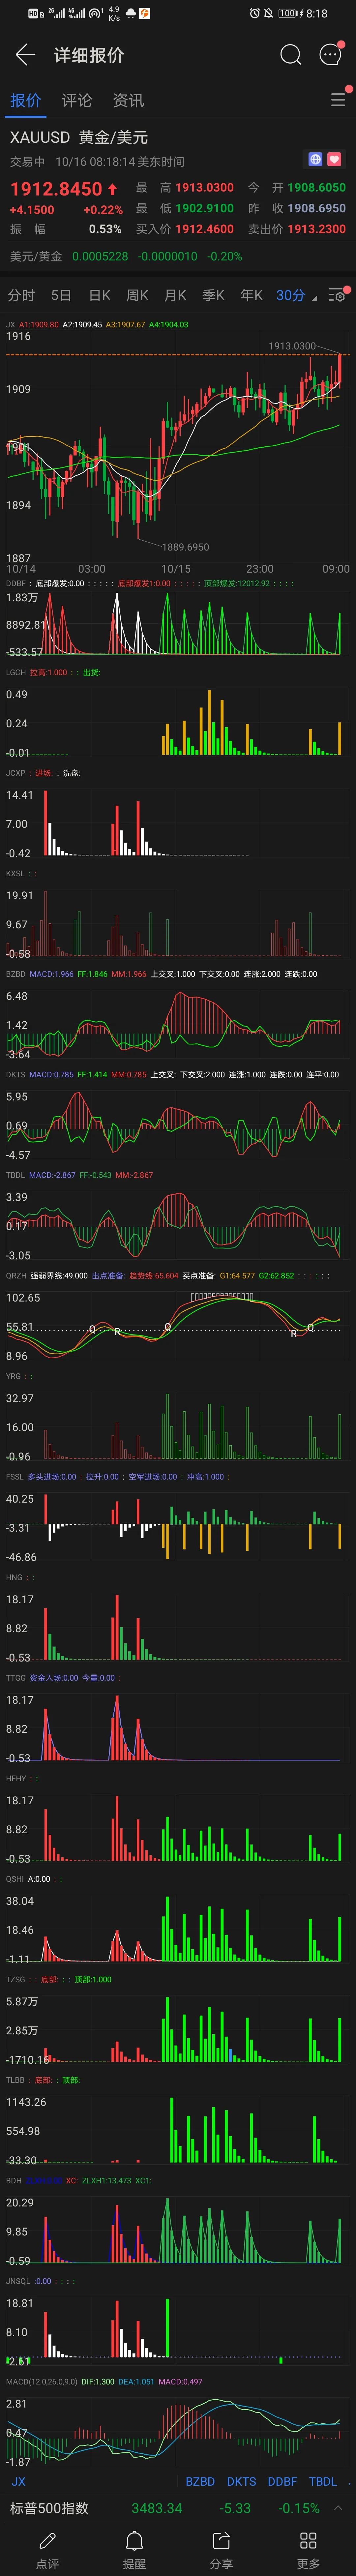
Task: Tap the MACD(12,0,26,0,9,0) panel header
Action: point(104,2382)
